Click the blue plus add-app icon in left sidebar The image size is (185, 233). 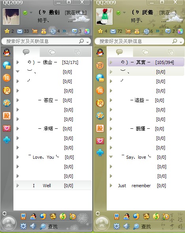point(7,140)
